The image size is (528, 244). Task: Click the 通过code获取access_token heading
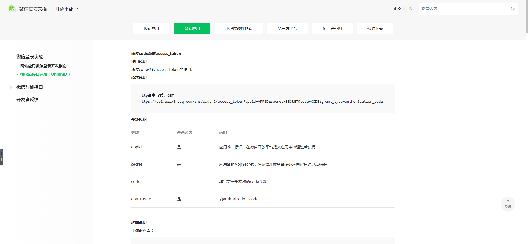156,54
